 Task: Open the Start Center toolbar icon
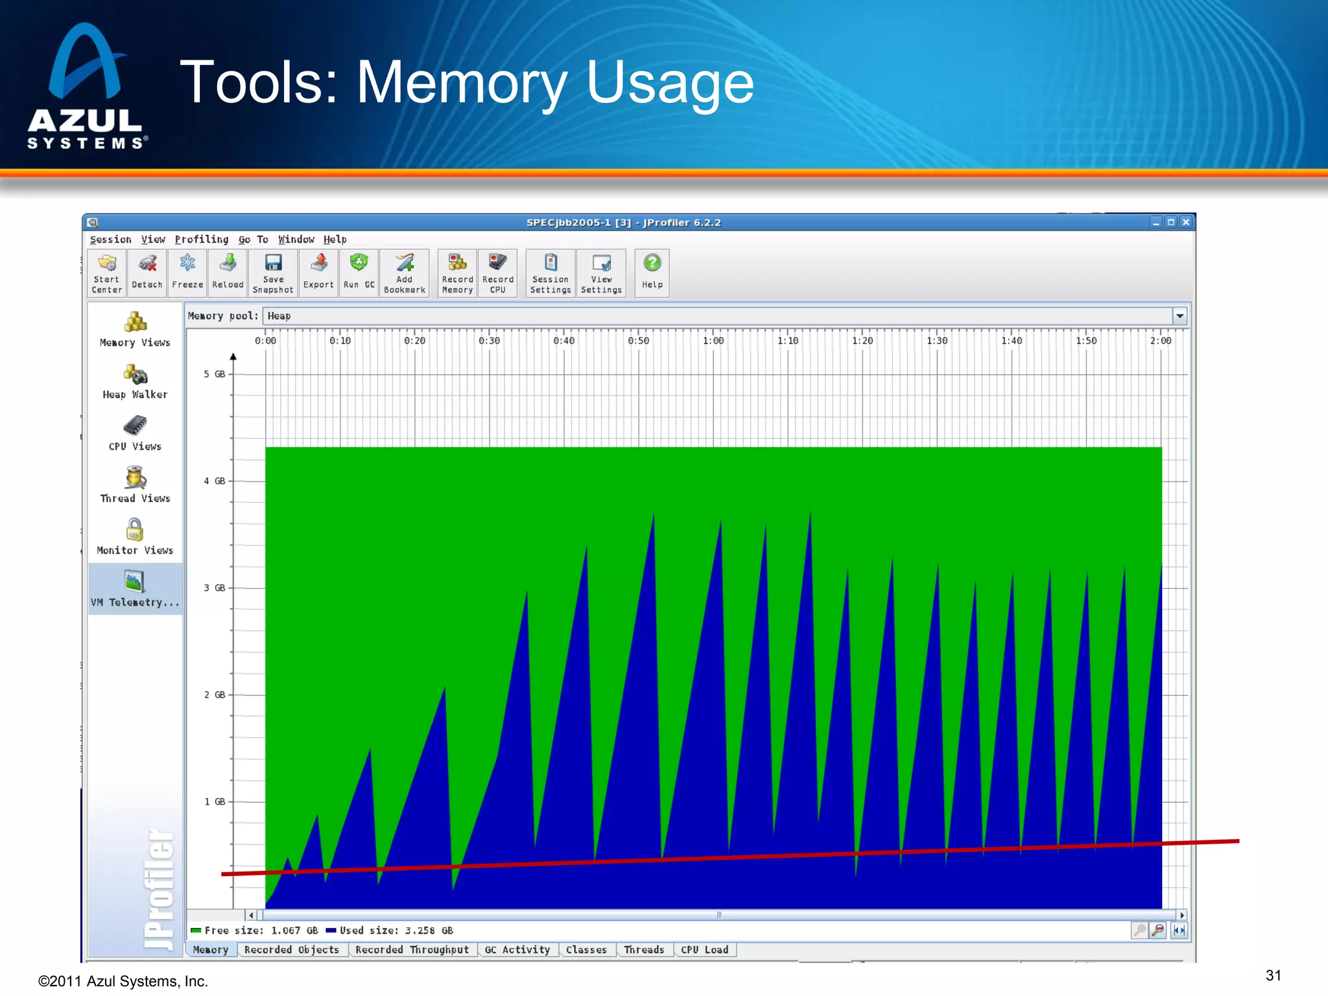[107, 273]
